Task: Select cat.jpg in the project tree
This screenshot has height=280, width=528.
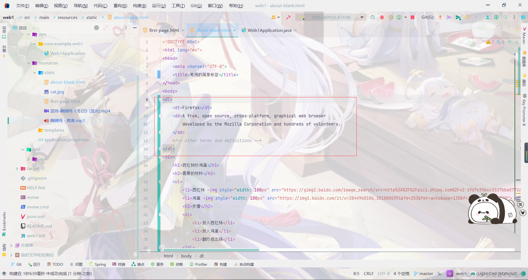Action: coord(57,92)
